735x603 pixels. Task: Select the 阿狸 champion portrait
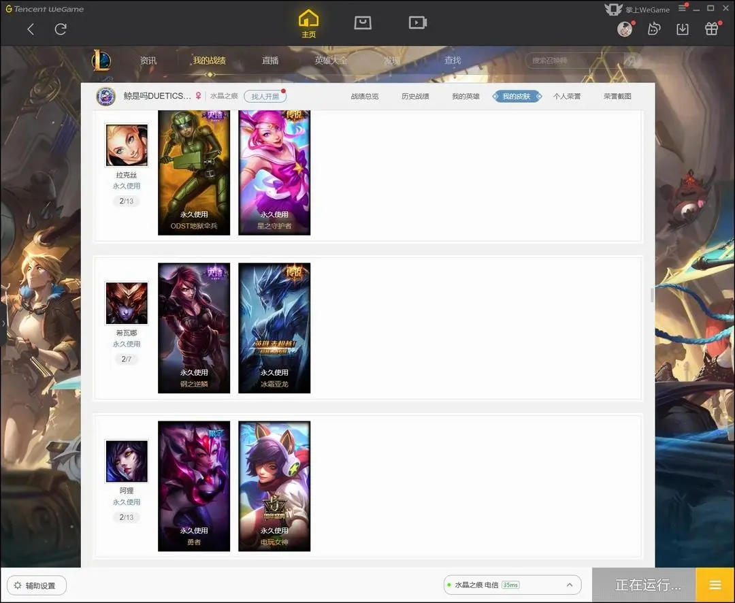[x=127, y=461]
